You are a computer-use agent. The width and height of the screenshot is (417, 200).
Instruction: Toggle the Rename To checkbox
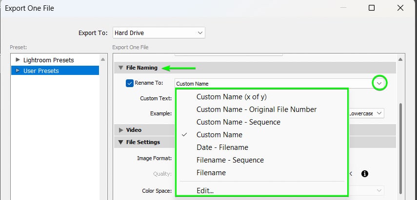click(130, 83)
